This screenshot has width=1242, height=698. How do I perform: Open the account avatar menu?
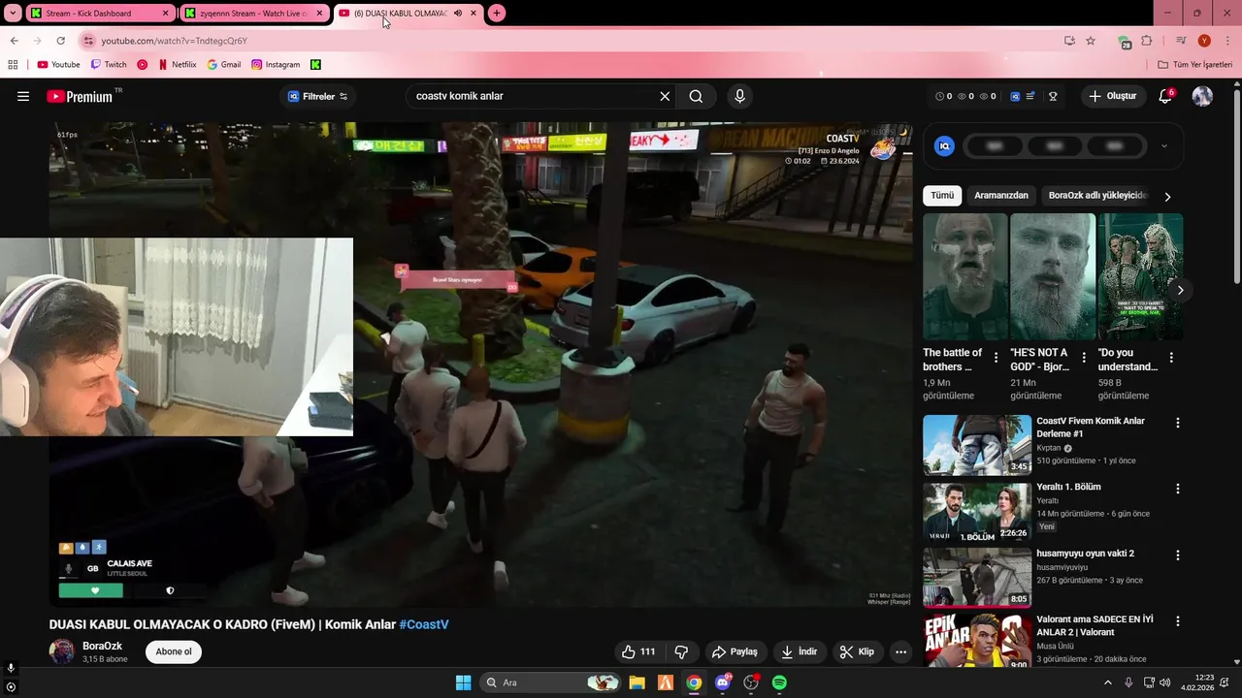[x=1202, y=96]
